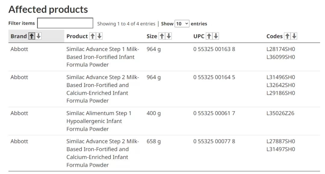The width and height of the screenshot is (325, 174).
Task: Sort Product column ascending arrow
Action: (93, 36)
